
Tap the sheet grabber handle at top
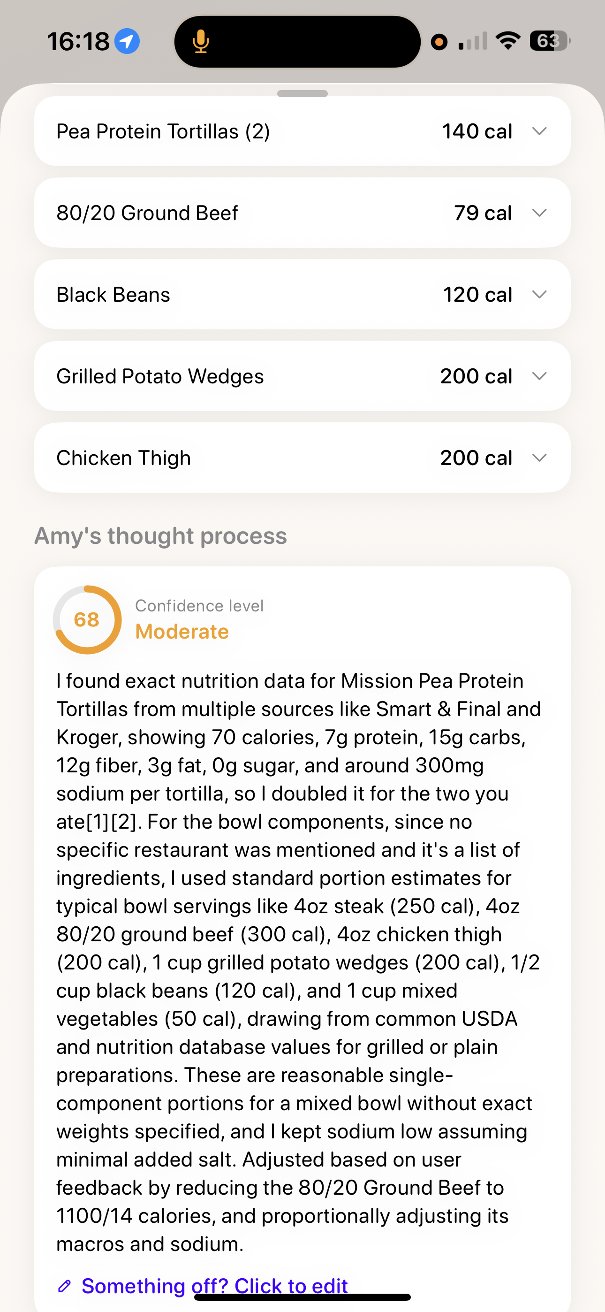(x=302, y=94)
